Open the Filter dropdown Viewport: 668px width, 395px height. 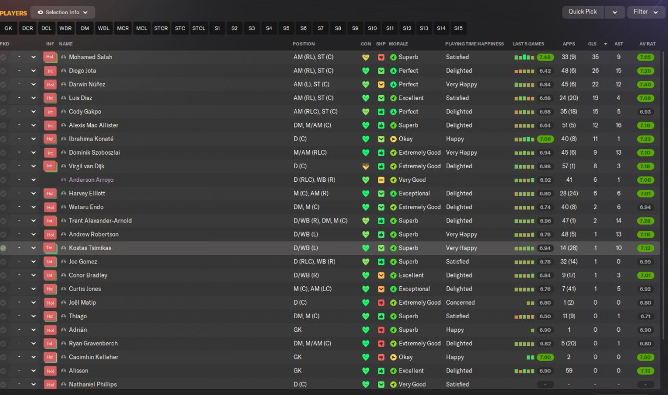coord(646,12)
